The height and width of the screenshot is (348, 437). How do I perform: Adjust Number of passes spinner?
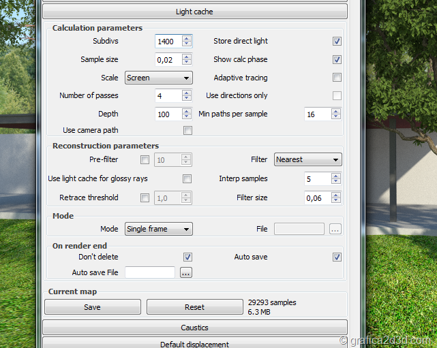click(x=187, y=96)
